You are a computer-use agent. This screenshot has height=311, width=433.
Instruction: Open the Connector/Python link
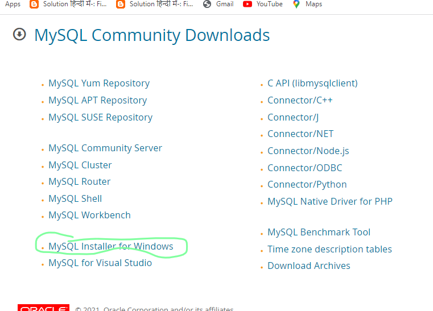click(307, 184)
